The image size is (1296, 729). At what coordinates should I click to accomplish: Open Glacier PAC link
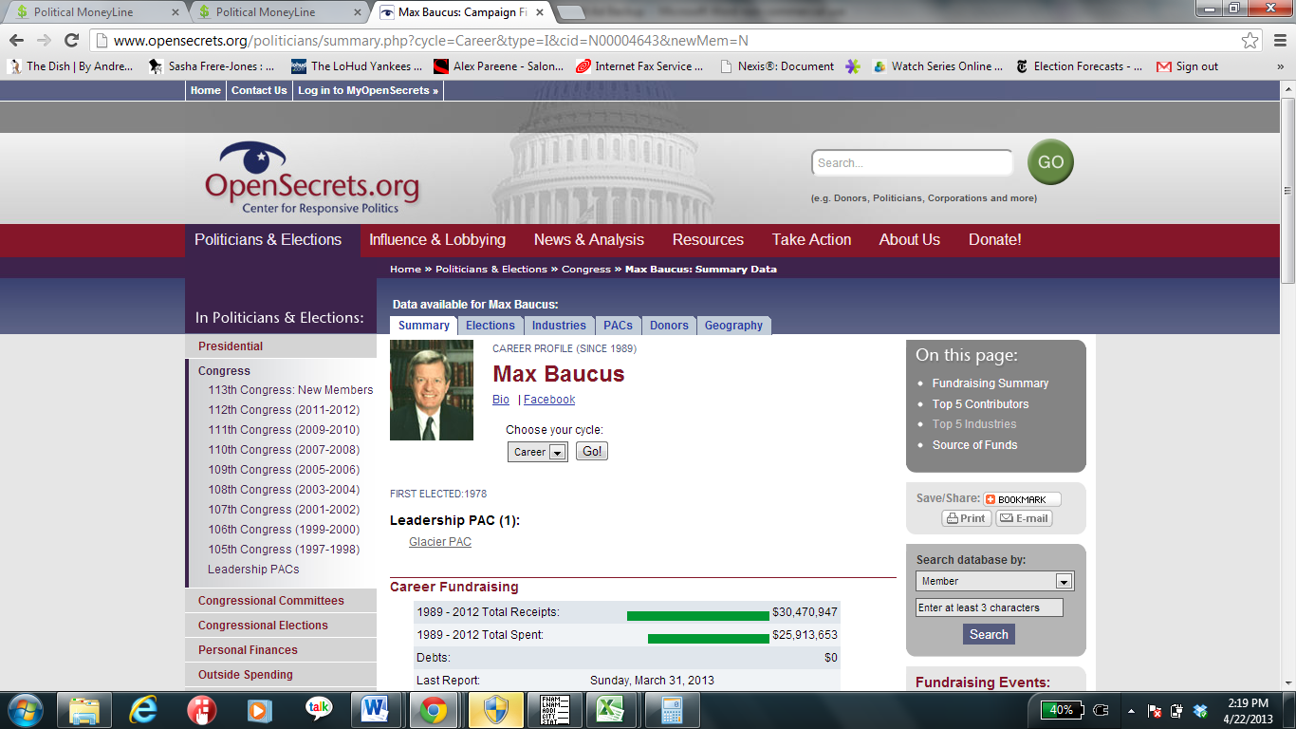440,542
